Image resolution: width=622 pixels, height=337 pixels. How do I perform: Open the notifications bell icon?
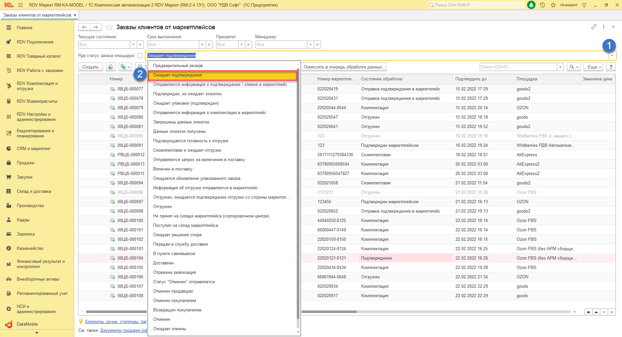pyautogui.click(x=531, y=5)
